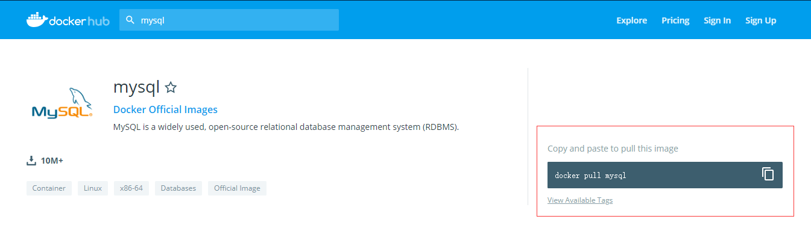Open the Docker Official Images link

[x=165, y=109]
